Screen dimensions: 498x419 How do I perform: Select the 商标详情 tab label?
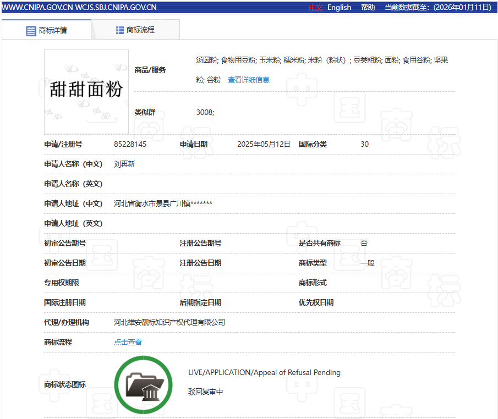coord(53,31)
